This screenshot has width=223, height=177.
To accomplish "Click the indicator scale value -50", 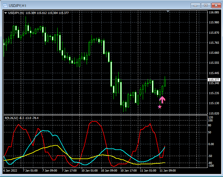I will point(210,156).
